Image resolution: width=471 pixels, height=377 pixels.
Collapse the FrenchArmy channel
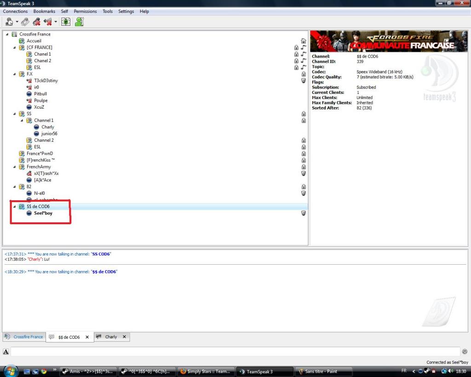pos(14,167)
